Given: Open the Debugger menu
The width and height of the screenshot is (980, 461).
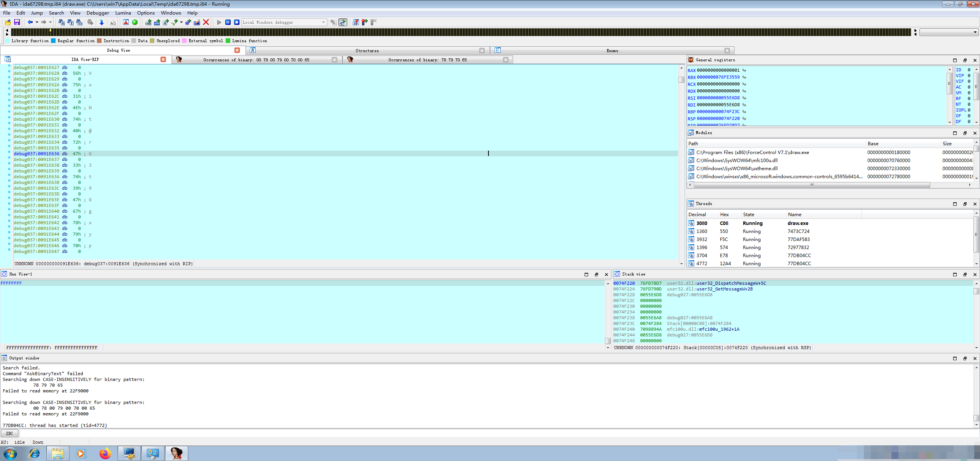Looking at the screenshot, I should tap(98, 13).
